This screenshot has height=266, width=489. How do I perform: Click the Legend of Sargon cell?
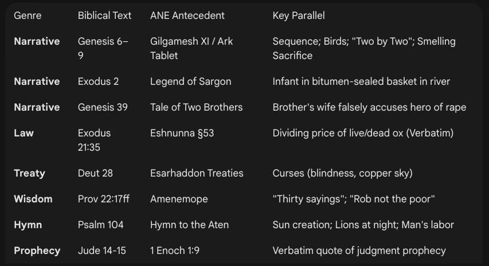click(x=190, y=81)
